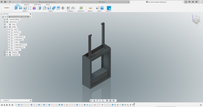Open the Construct dropdown menu
The height and width of the screenshot is (107, 203).
point(81,11)
